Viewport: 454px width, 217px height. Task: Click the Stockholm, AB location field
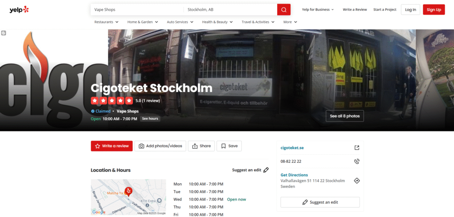pyautogui.click(x=231, y=10)
